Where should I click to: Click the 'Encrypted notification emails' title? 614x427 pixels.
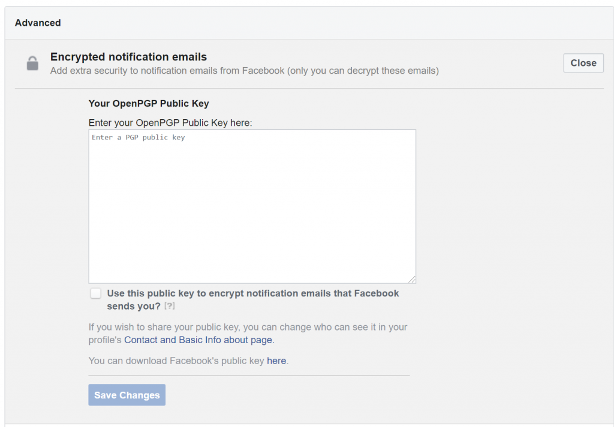point(128,57)
